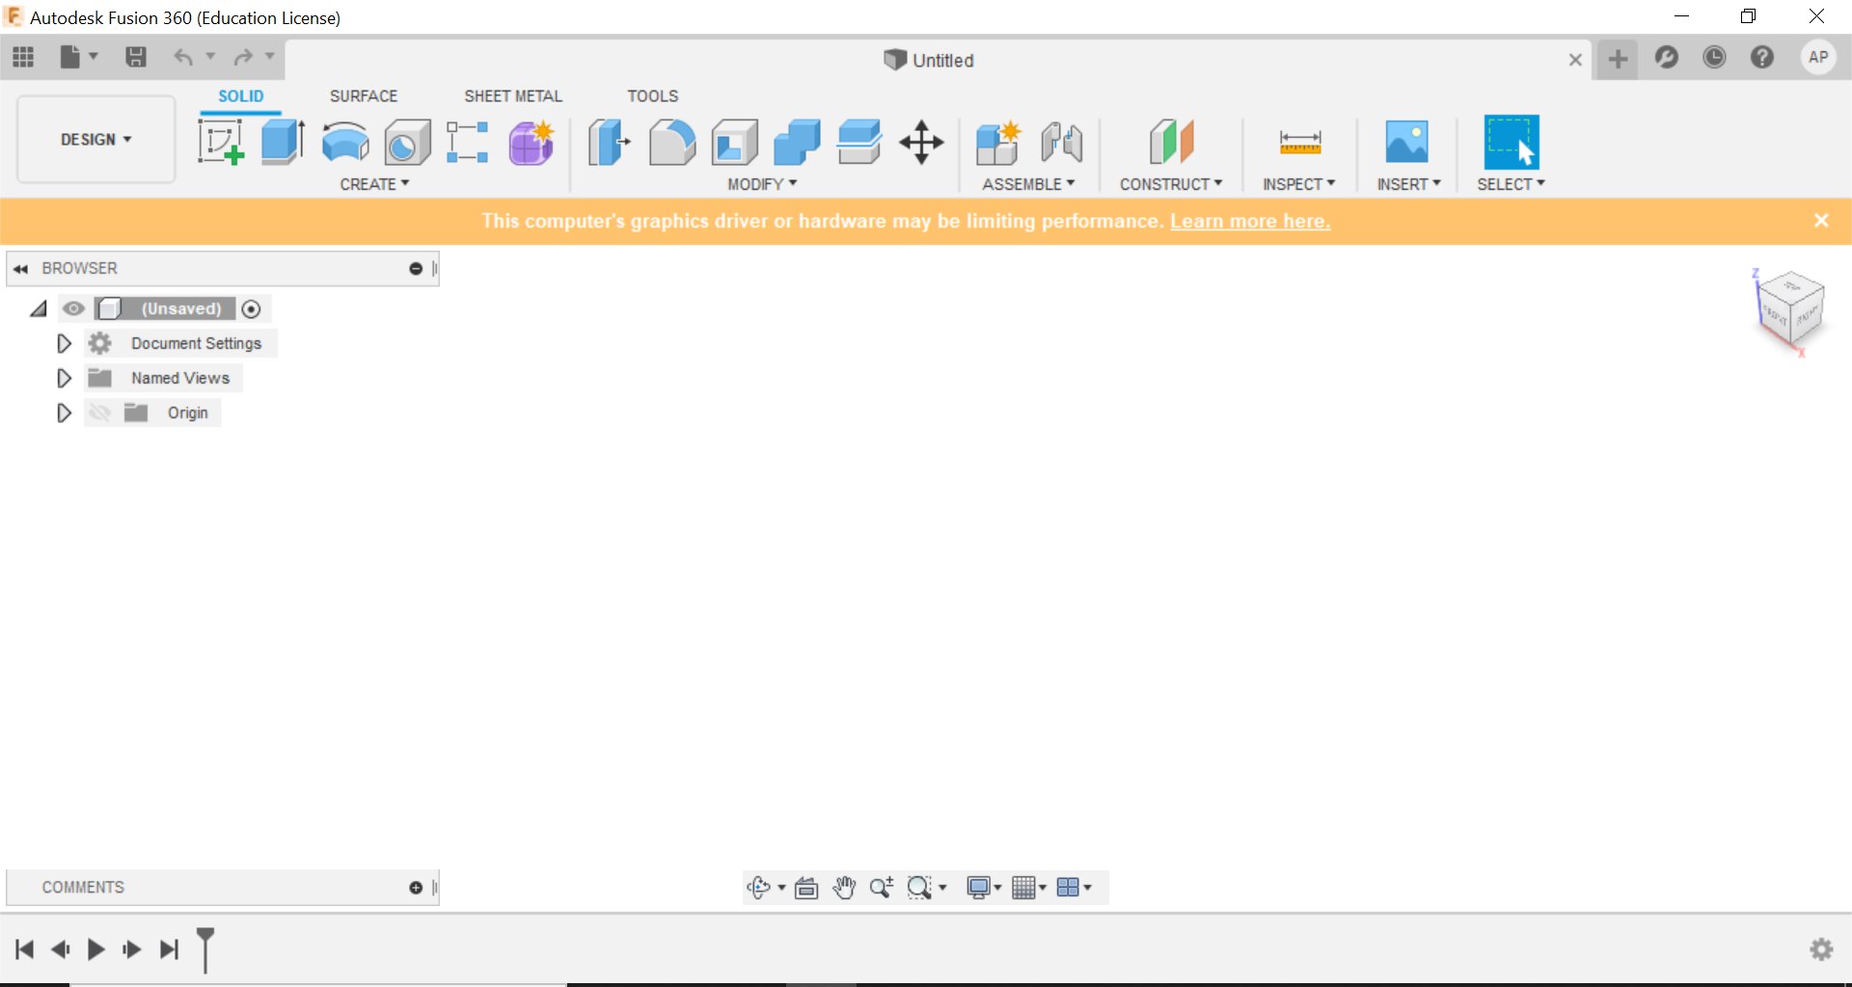Activate the Select tool icon
This screenshot has width=1852, height=987.
tap(1511, 142)
